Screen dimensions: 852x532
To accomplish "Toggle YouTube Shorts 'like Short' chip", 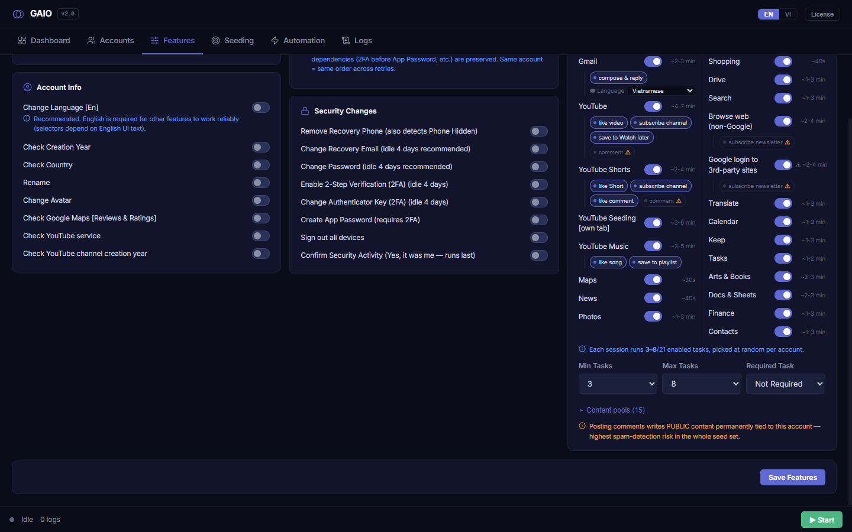I will (609, 186).
